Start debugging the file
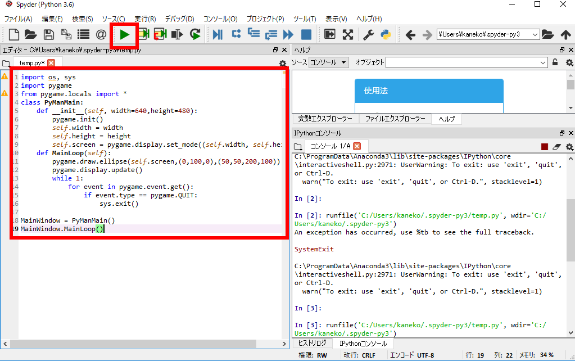Screen dimensions: 575x361 [218, 34]
